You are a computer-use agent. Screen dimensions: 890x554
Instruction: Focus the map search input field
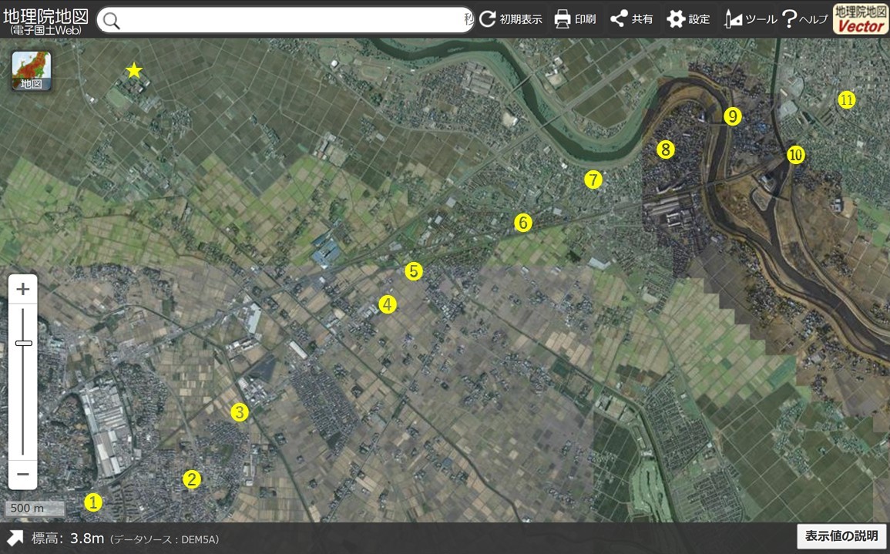[285, 20]
